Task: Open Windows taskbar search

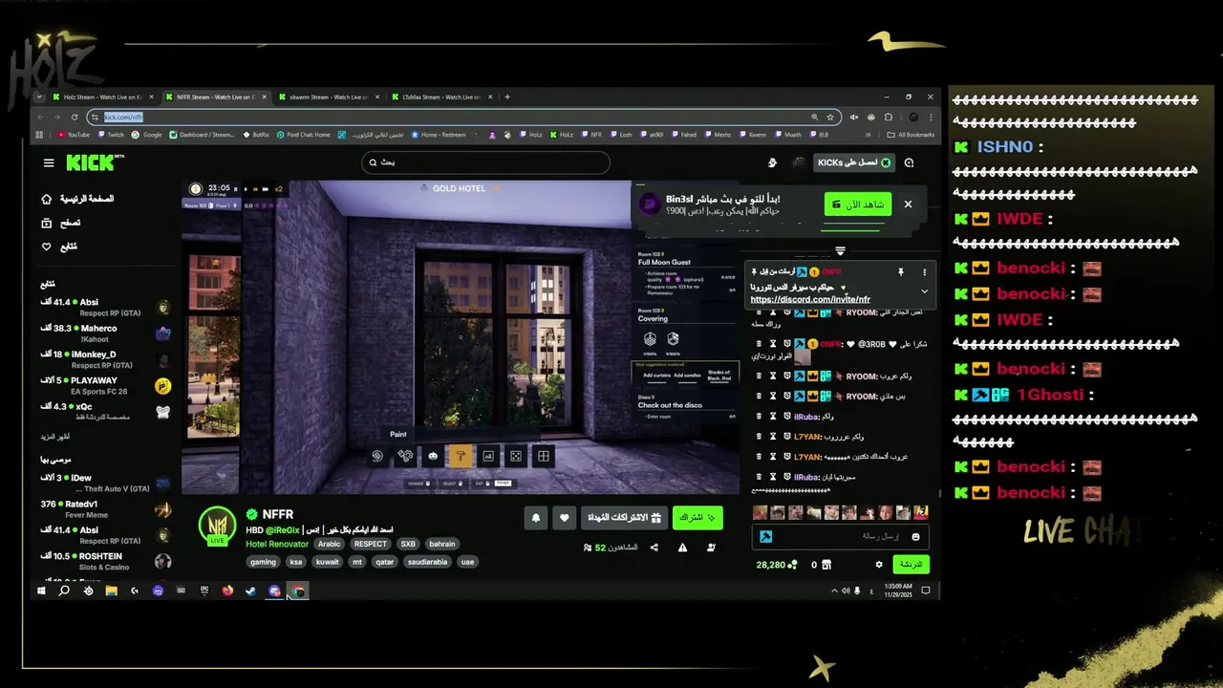Action: tap(64, 591)
